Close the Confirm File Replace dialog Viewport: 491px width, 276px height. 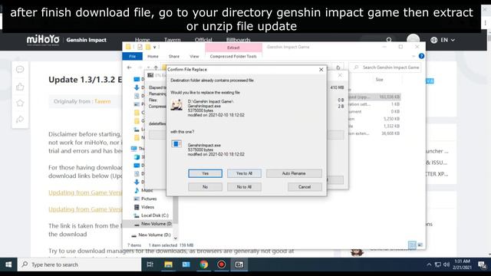point(321,70)
